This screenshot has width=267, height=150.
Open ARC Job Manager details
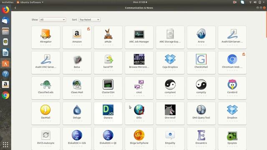139,37
